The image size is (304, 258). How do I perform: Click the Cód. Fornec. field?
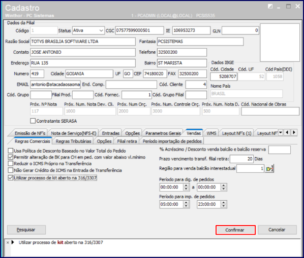(x=136, y=95)
